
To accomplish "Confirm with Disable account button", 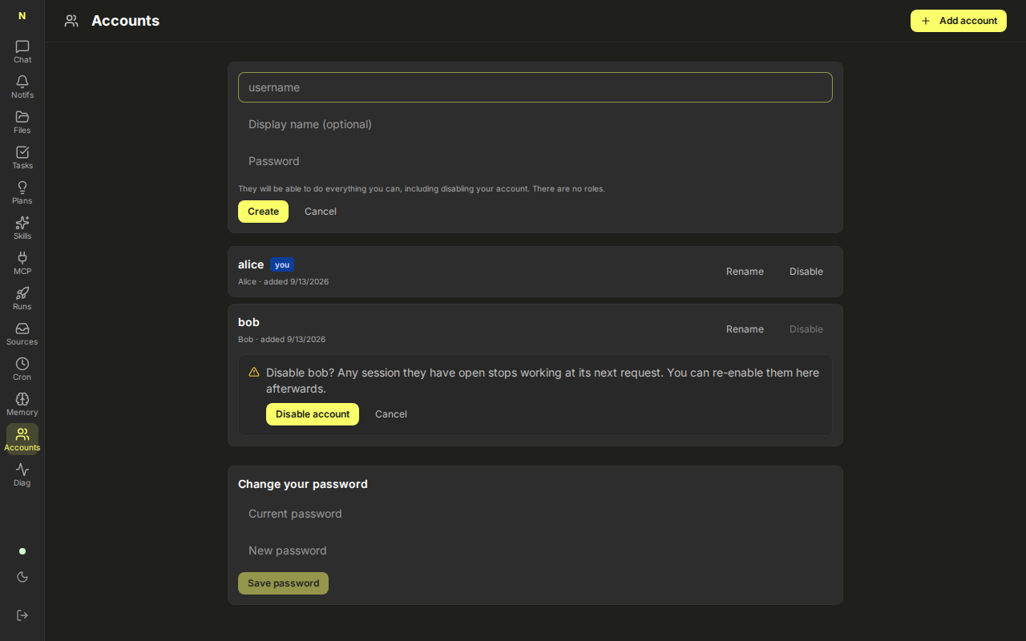I will point(313,414).
